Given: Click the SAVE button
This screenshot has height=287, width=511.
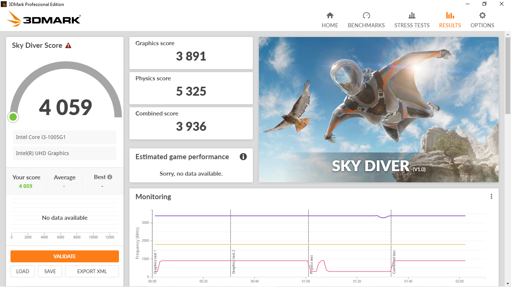Looking at the screenshot, I should [50, 271].
